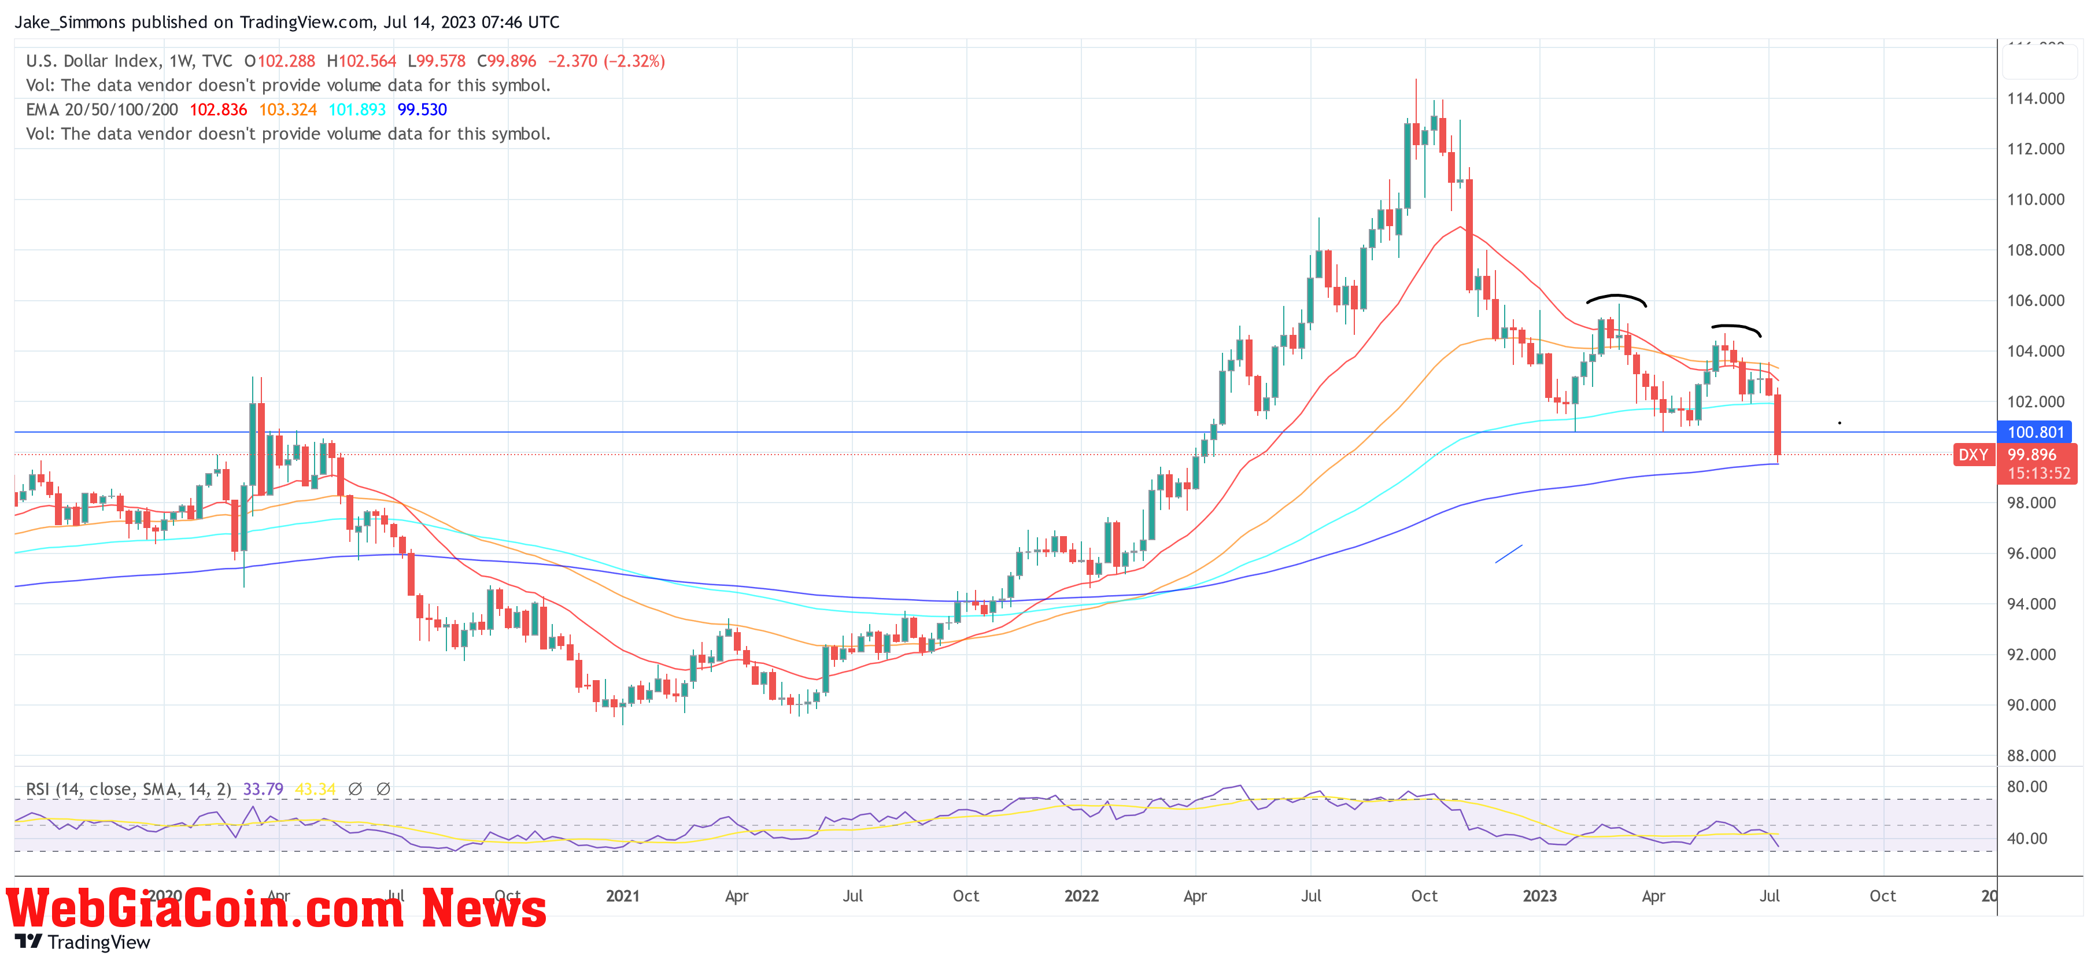Click the Apr label after 2021 on time axis

click(736, 896)
